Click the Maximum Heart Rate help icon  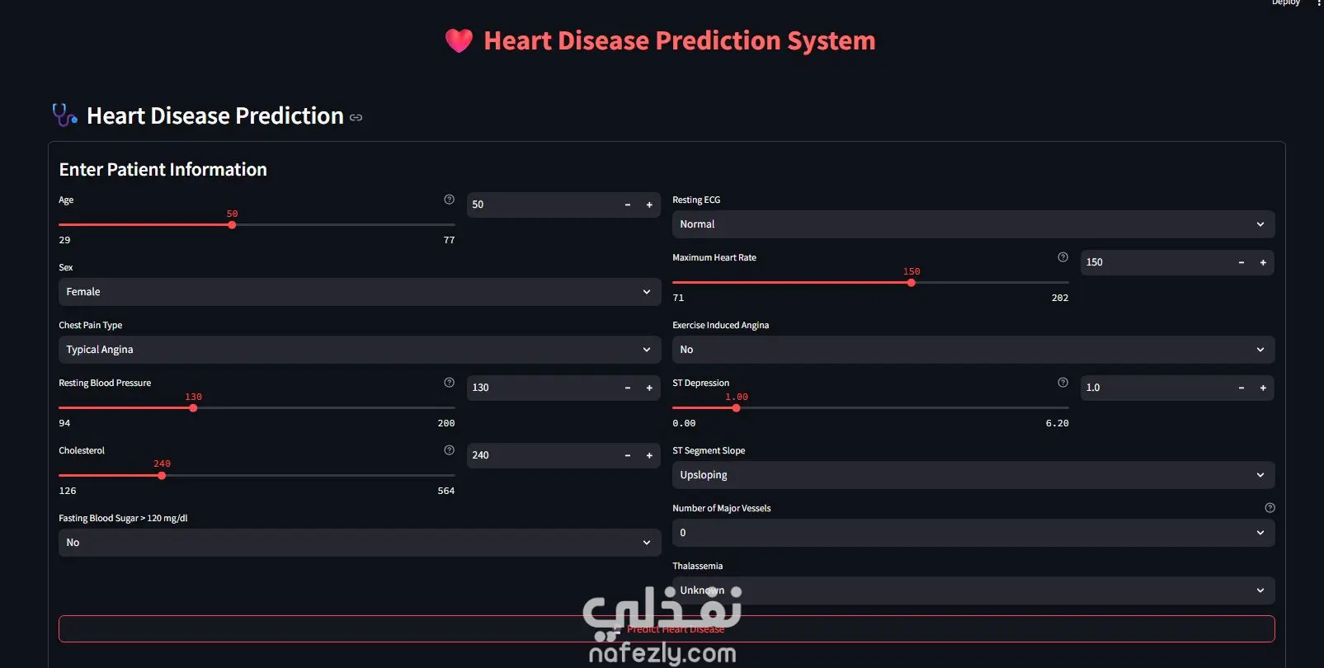click(1062, 257)
